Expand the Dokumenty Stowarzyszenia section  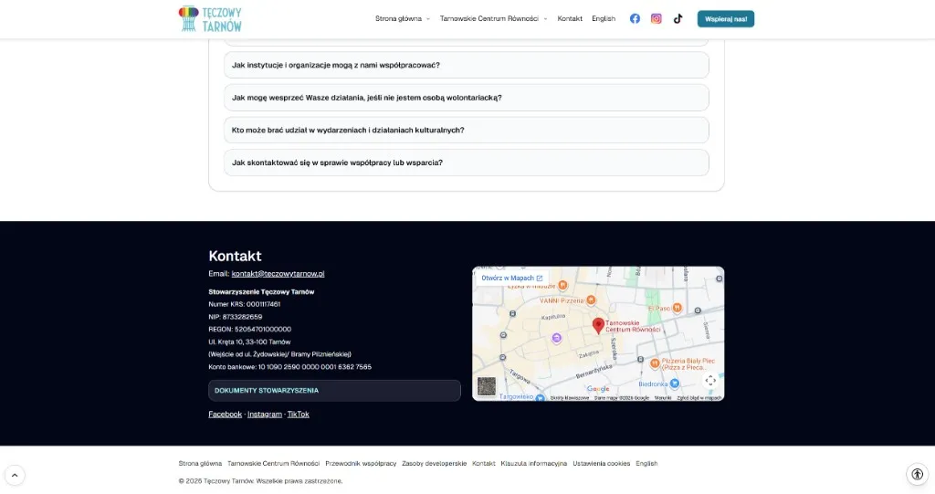point(334,391)
